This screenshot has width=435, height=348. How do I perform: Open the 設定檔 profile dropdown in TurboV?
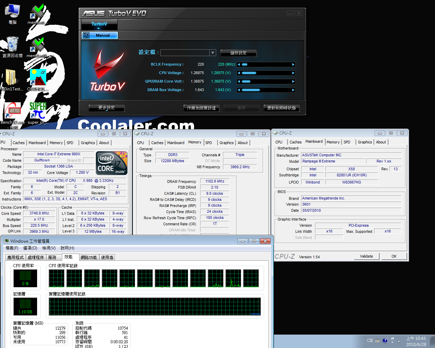pos(213,53)
